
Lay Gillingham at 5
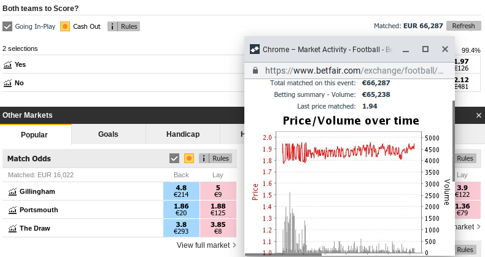click(218, 191)
